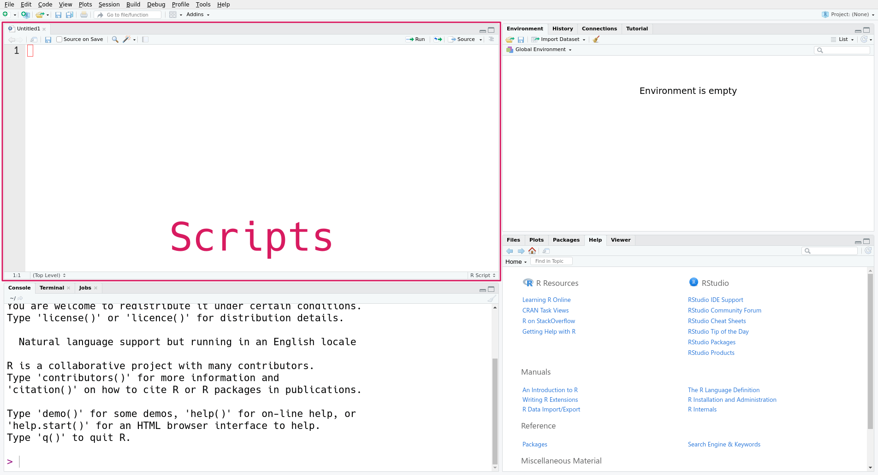
Task: Switch to the Packages tab
Action: click(x=566, y=240)
